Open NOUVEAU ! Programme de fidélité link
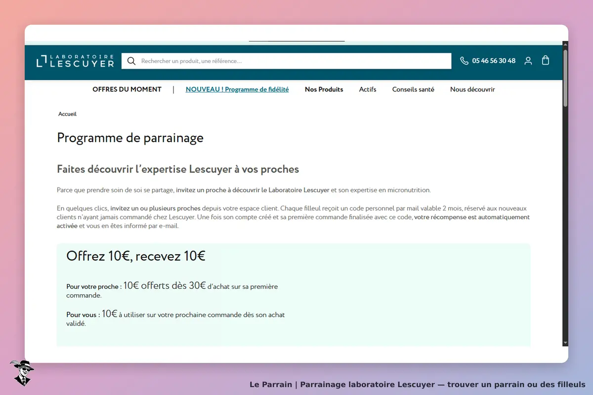This screenshot has width=593, height=395. click(237, 89)
